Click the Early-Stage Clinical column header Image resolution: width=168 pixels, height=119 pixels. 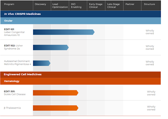click(x=96, y=5)
